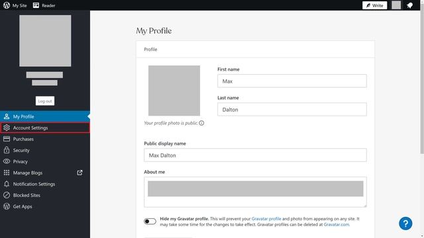Click the Security lock icon
Viewport: 424px width, 238px height.
pyautogui.click(x=7, y=150)
